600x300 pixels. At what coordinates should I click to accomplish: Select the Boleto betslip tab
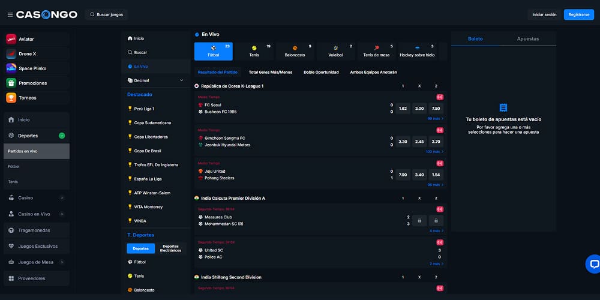point(475,38)
